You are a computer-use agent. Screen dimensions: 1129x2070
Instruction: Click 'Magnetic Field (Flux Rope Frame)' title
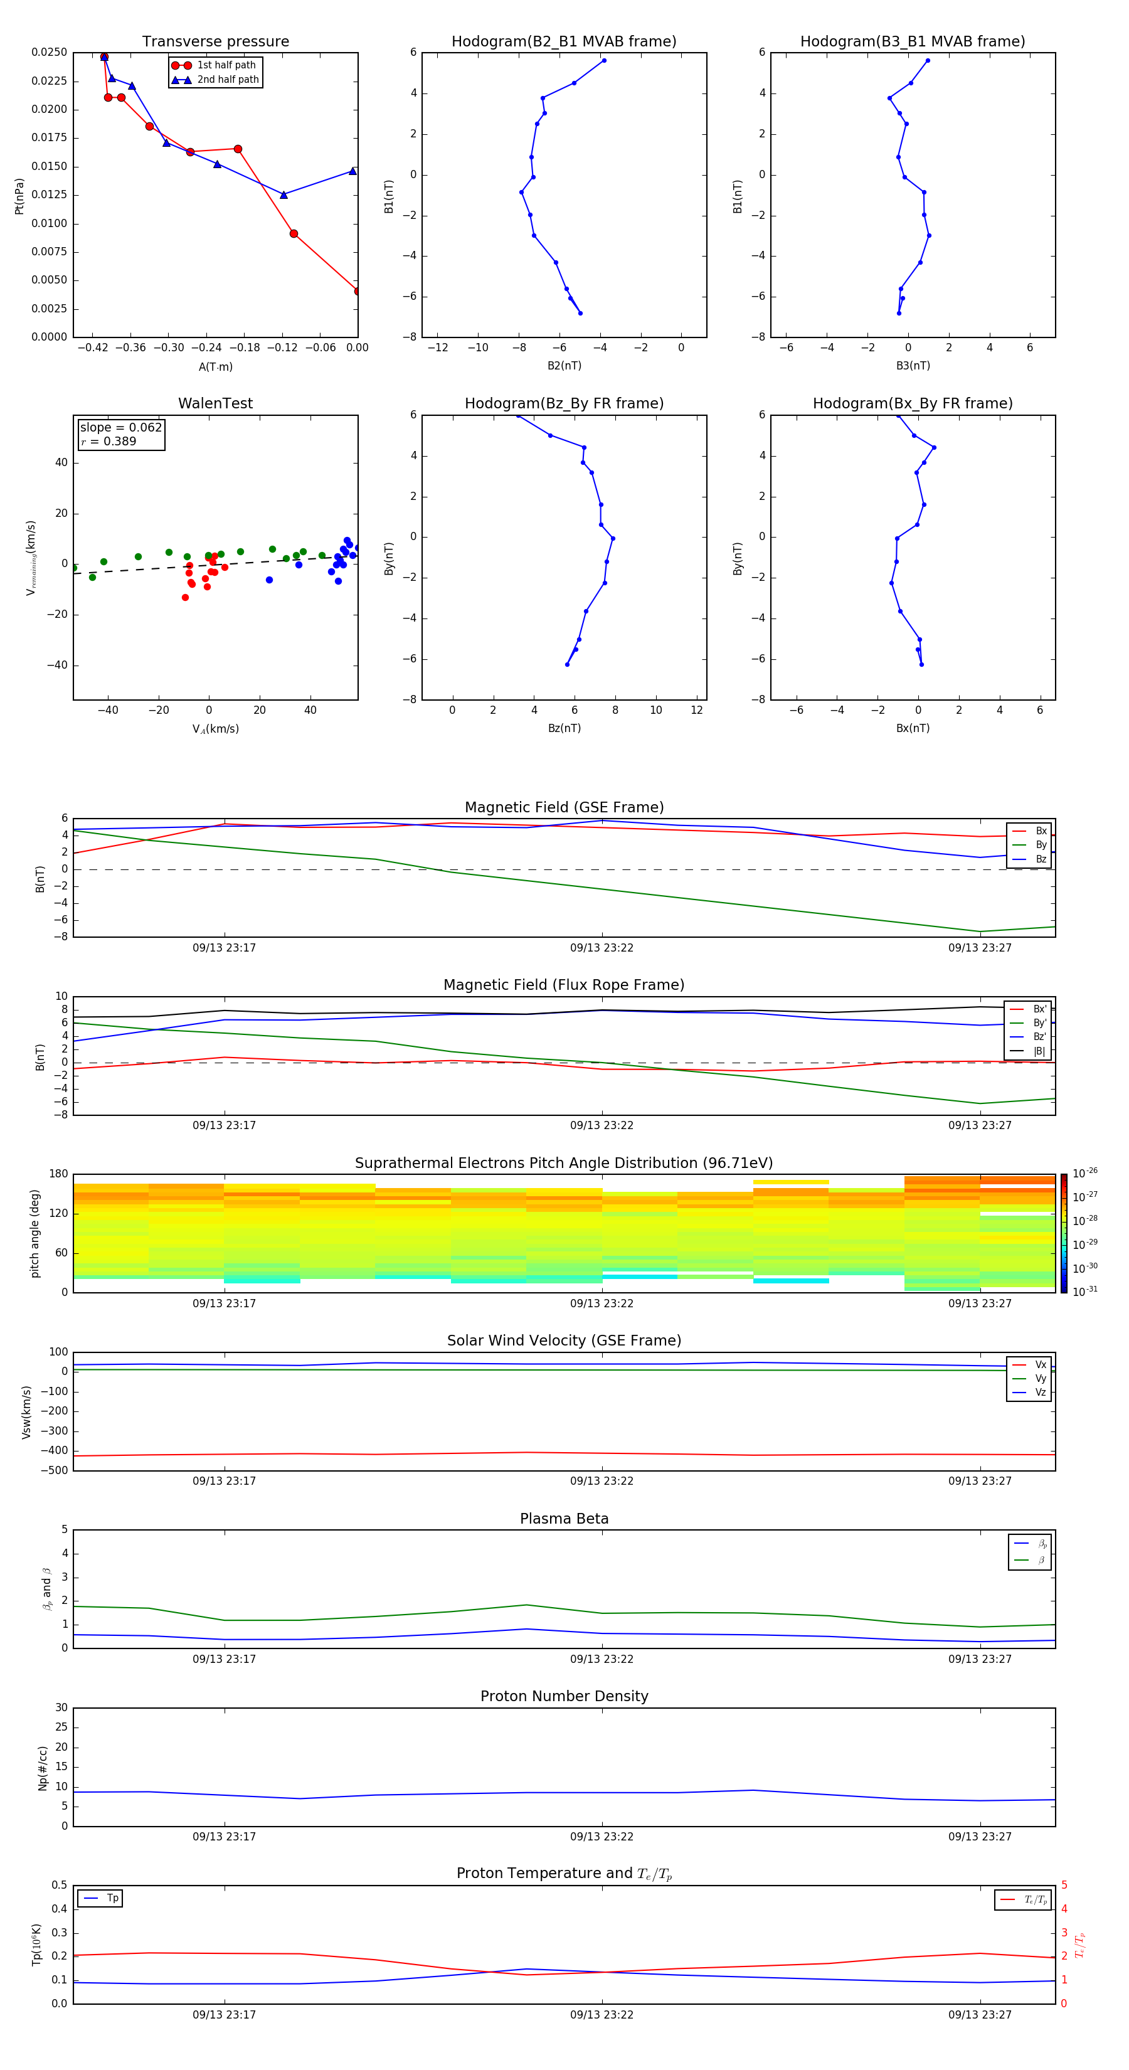click(x=564, y=985)
